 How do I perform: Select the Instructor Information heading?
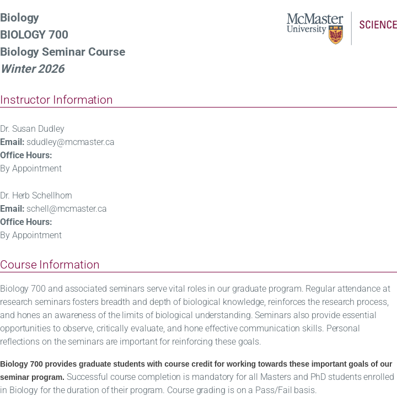coord(56,100)
